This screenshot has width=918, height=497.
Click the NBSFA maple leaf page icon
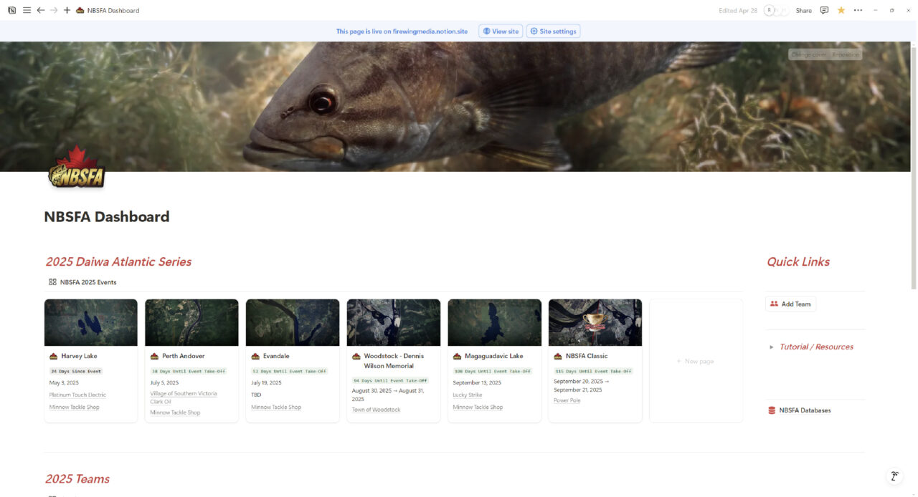[77, 168]
